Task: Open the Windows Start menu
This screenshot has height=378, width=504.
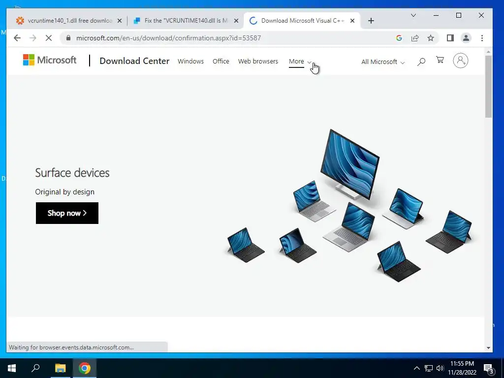Action: 12,368
